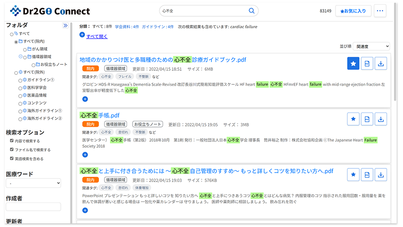Click the ★お気に入り button
Image resolution: width=403 pixels, height=227 pixels.
coord(353,11)
